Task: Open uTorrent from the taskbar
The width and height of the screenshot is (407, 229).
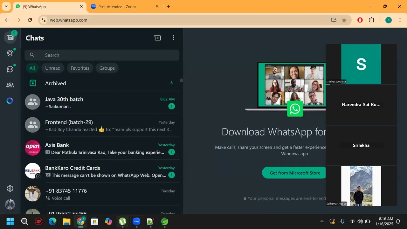Action: tap(122, 221)
